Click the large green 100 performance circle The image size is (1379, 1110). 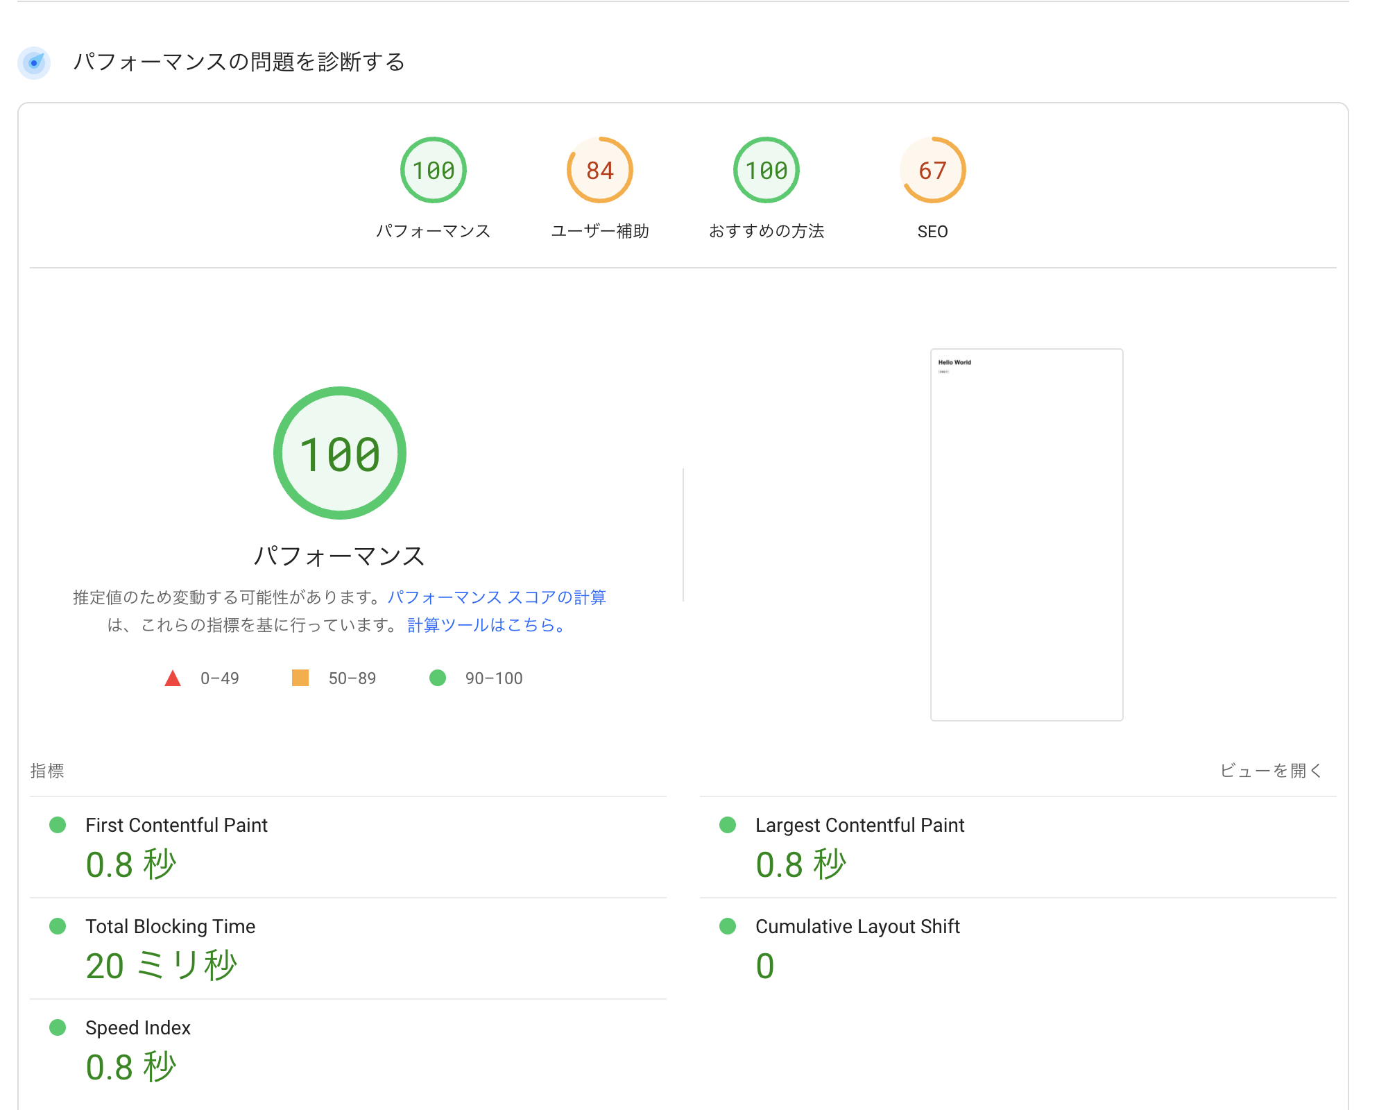point(339,454)
